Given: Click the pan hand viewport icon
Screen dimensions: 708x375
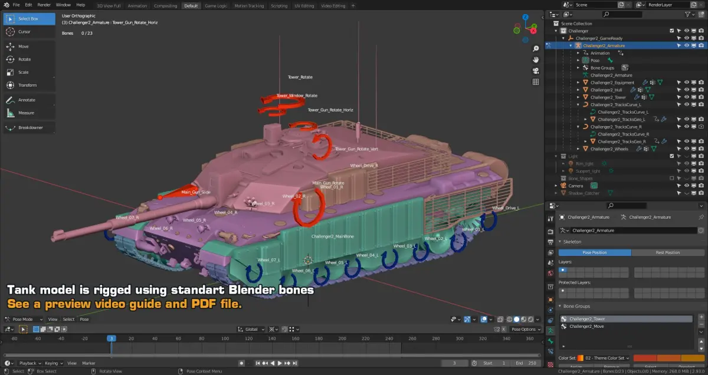Looking at the screenshot, I should [x=536, y=60].
